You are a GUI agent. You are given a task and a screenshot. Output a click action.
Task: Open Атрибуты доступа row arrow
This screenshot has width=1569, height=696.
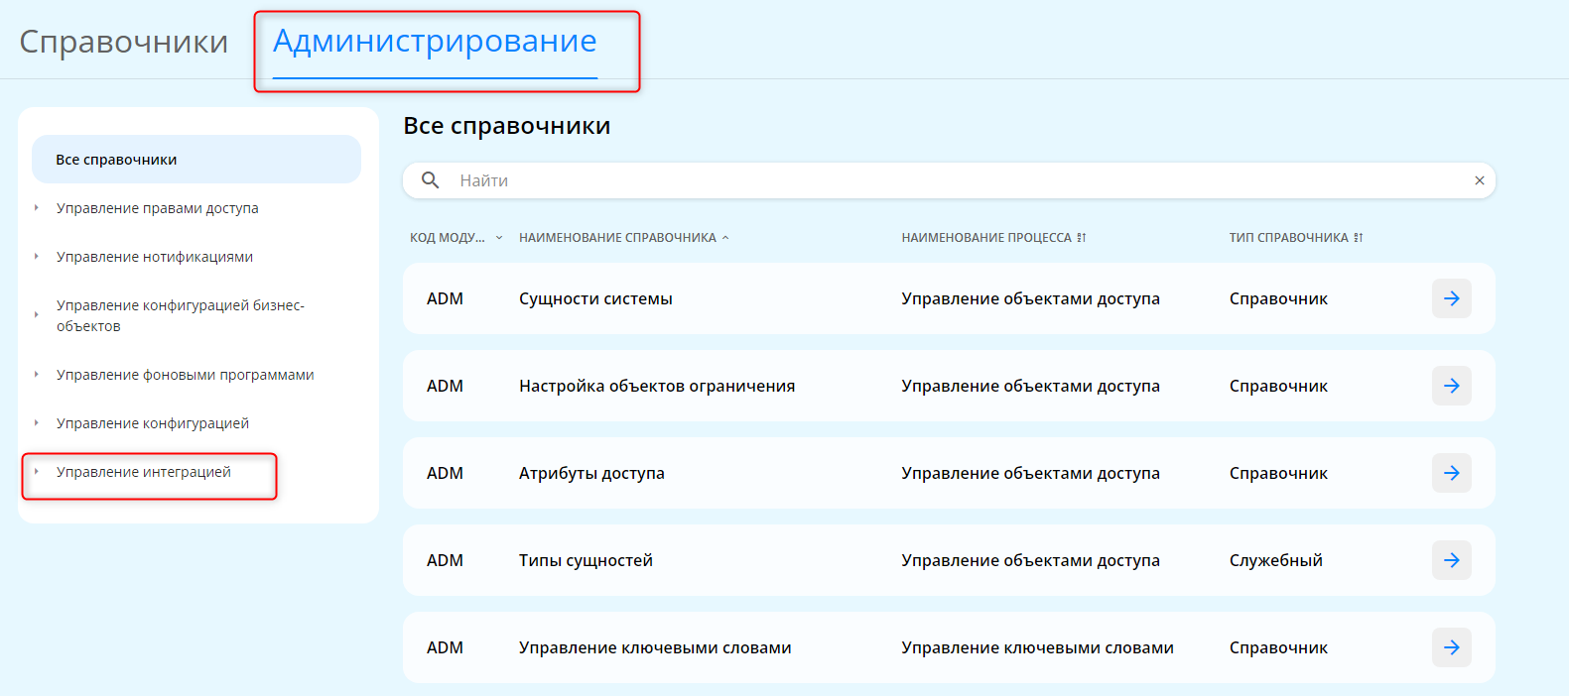[x=1452, y=473]
